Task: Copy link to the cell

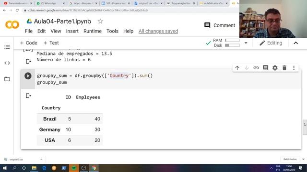Action: point(256,68)
